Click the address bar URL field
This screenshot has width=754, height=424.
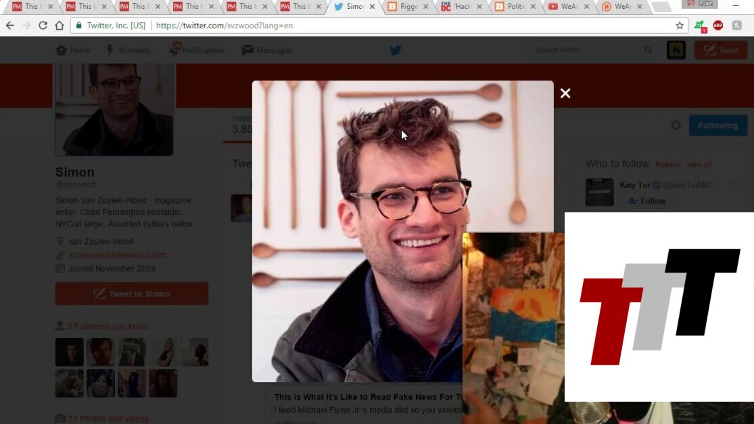[406, 26]
